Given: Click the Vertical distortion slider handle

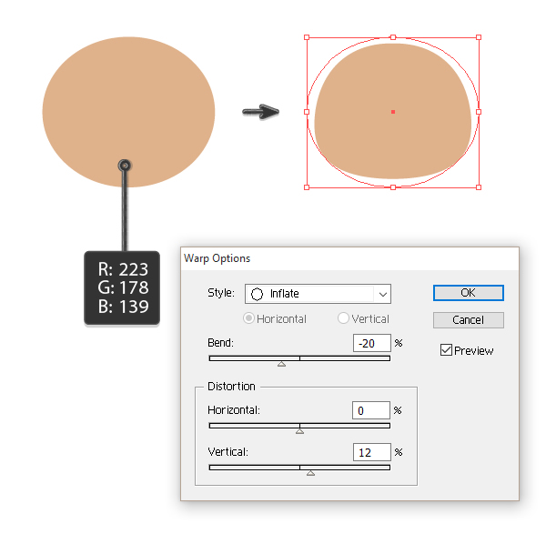Looking at the screenshot, I should (311, 473).
